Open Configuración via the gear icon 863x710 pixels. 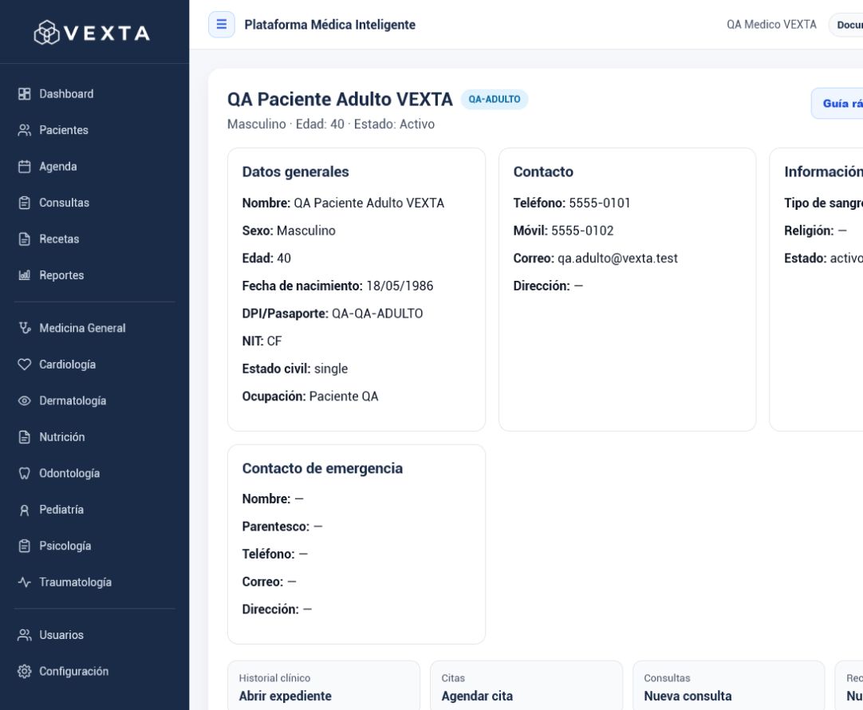[24, 672]
